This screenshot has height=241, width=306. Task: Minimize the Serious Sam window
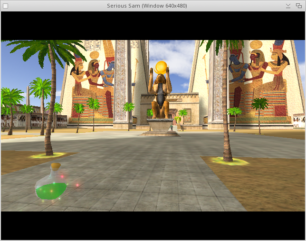[288, 6]
